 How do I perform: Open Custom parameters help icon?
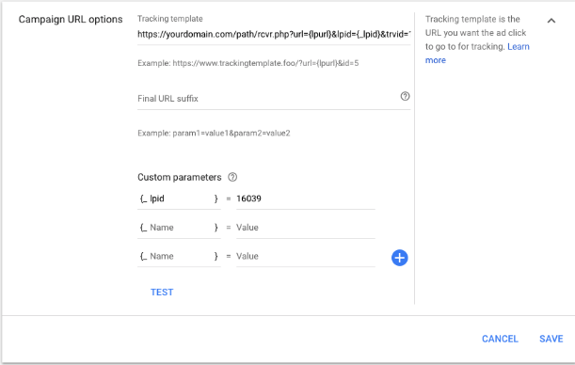click(232, 178)
